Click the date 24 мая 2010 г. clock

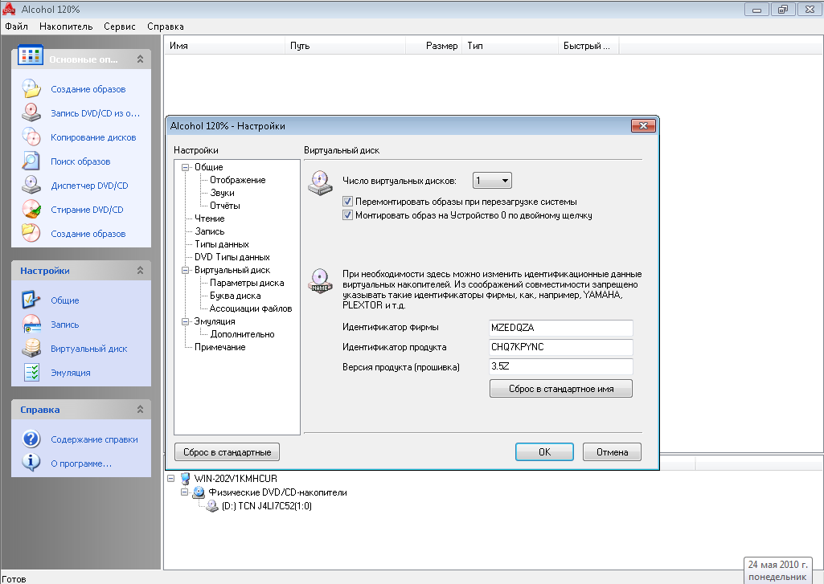(x=777, y=565)
